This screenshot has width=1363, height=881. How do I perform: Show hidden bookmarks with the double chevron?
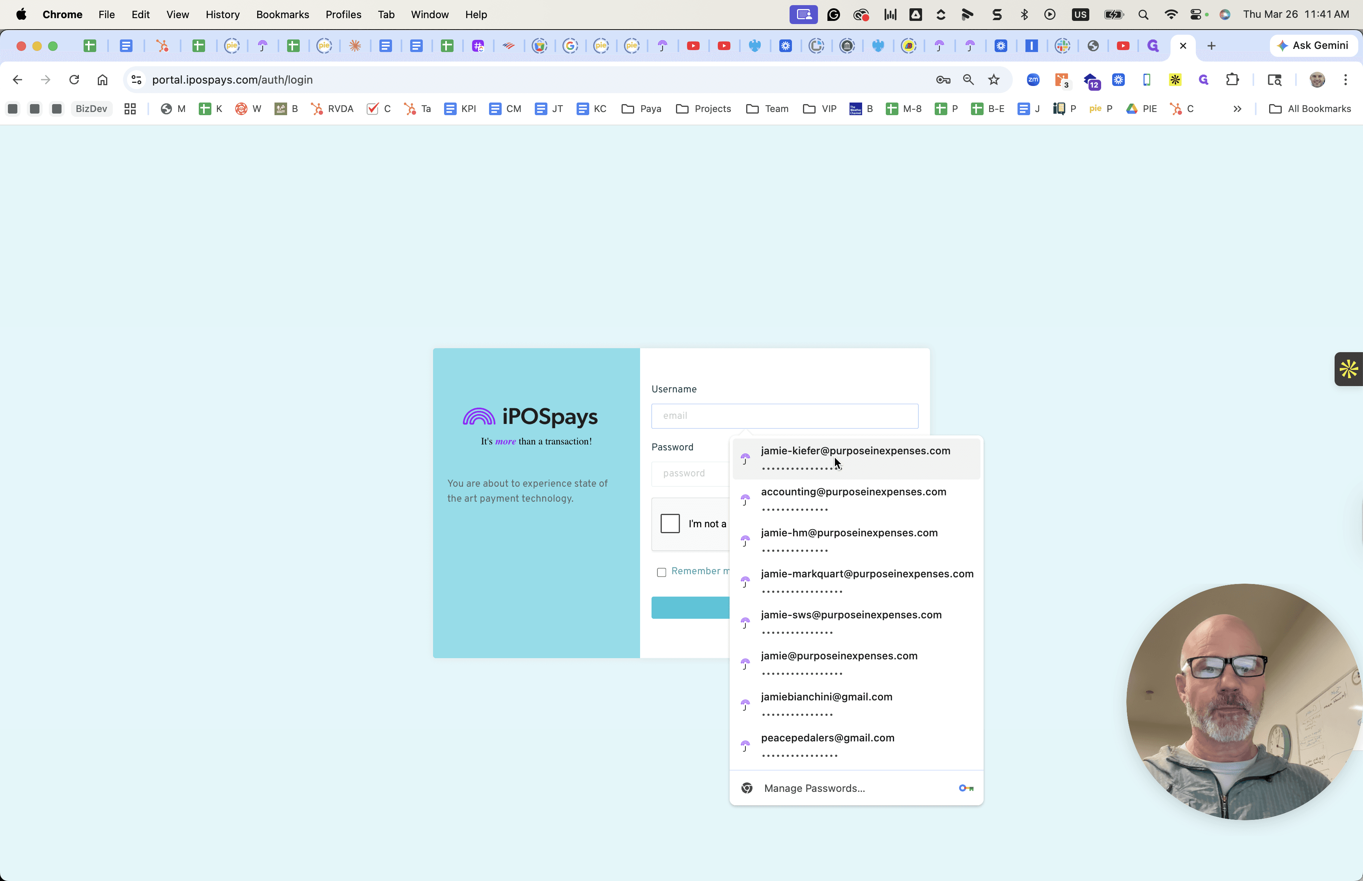(1237, 109)
